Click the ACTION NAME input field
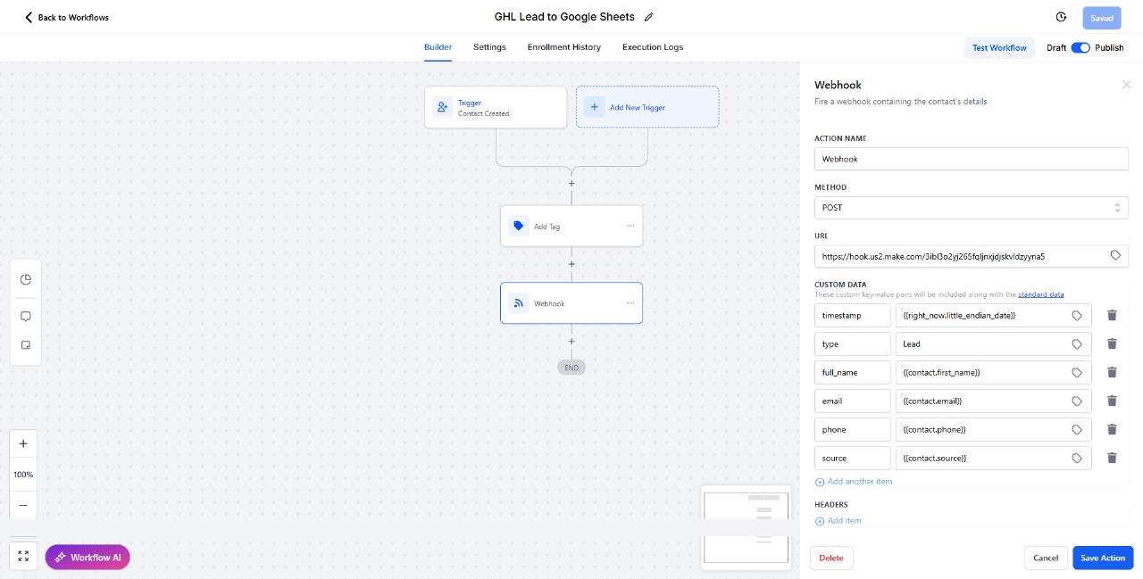The image size is (1143, 579). click(x=972, y=159)
